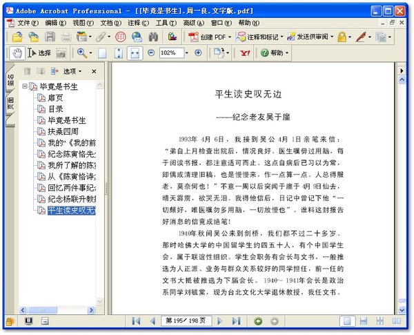Click the Print icon in toolbar
414x335 pixels.
pyautogui.click(x=66, y=37)
